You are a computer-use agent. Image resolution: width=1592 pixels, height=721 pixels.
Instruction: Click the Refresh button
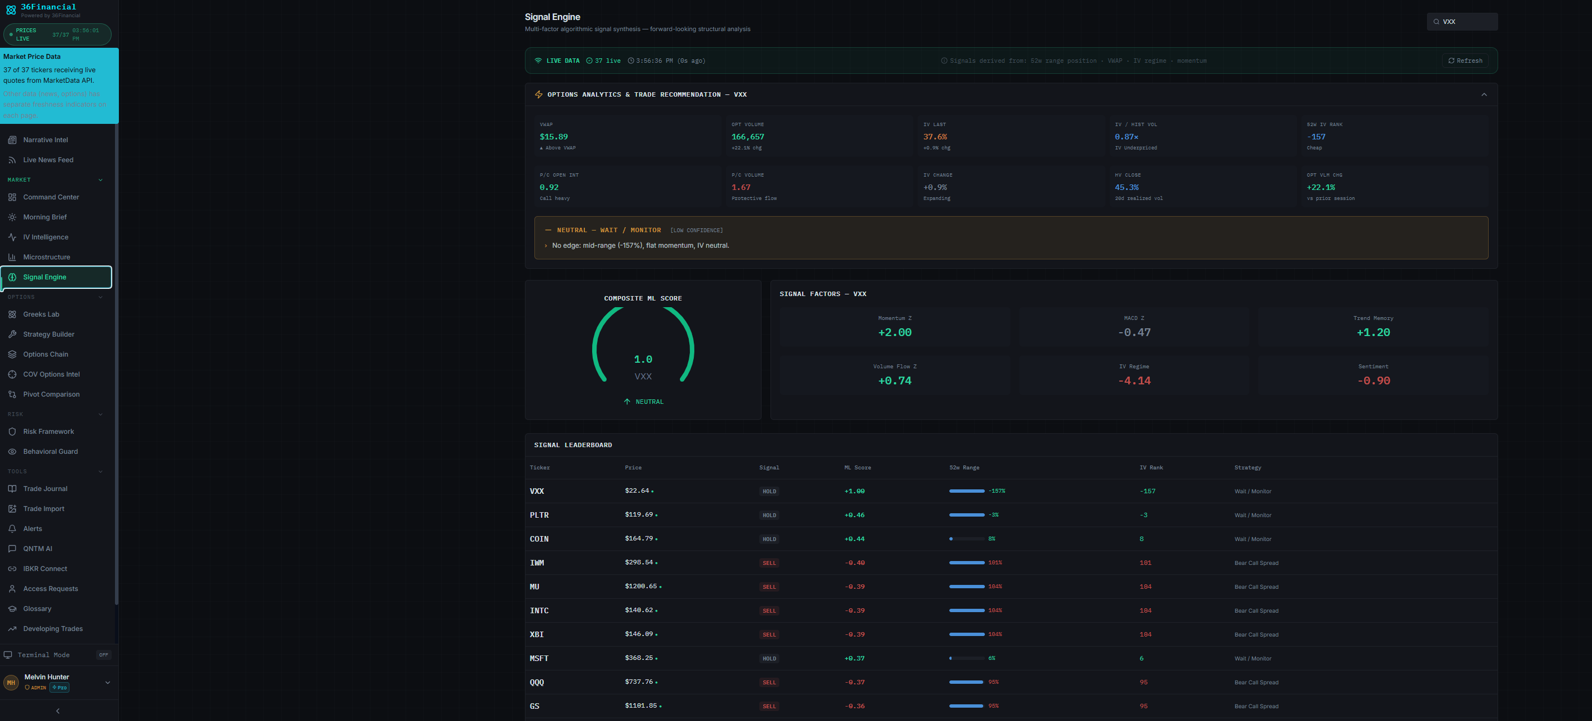pos(1465,61)
